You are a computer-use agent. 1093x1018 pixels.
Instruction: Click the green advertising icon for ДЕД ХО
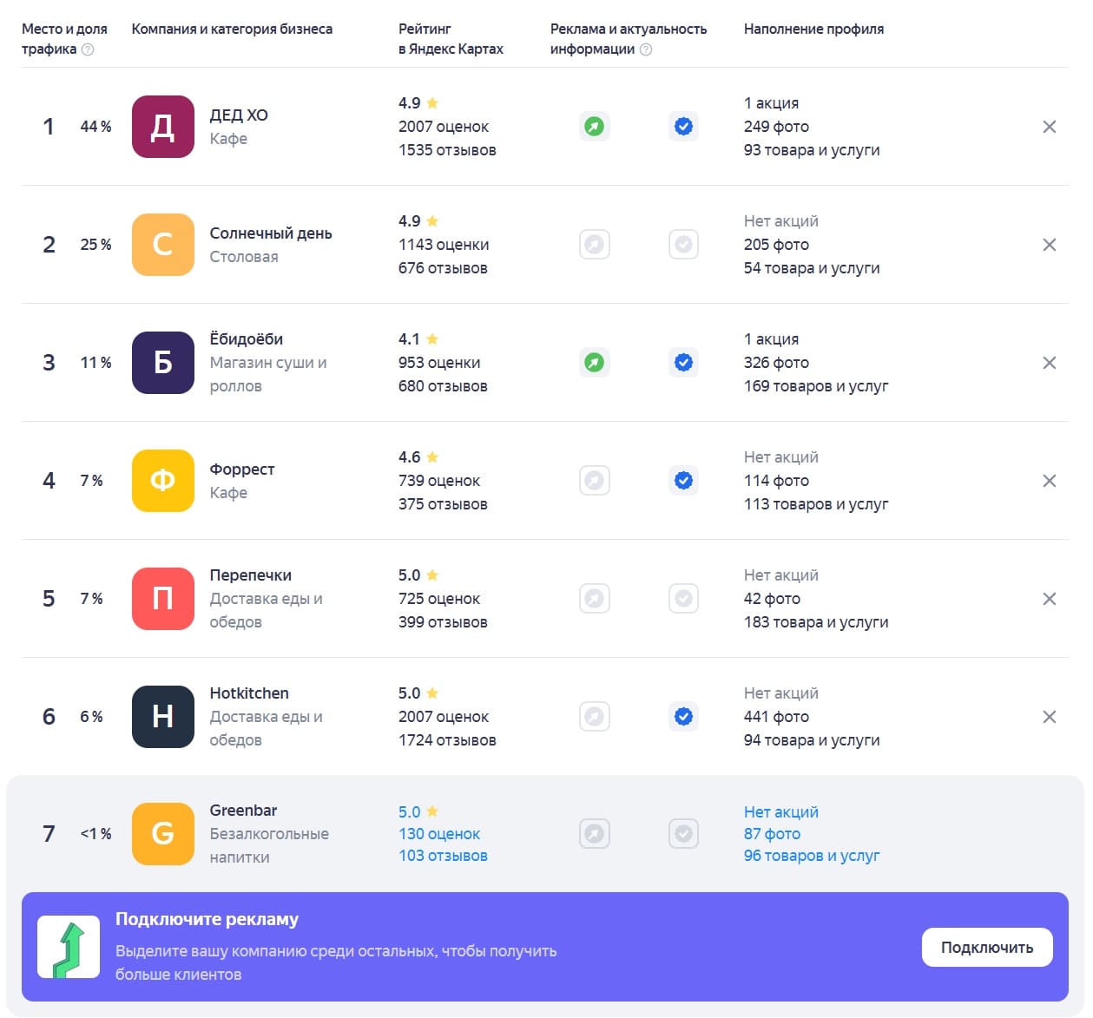point(595,127)
